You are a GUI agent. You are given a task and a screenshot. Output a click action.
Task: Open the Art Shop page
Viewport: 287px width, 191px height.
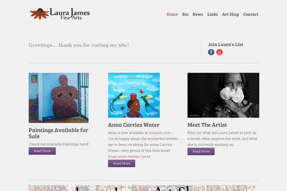[x=231, y=14]
